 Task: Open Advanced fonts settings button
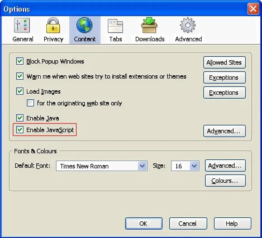click(x=225, y=166)
